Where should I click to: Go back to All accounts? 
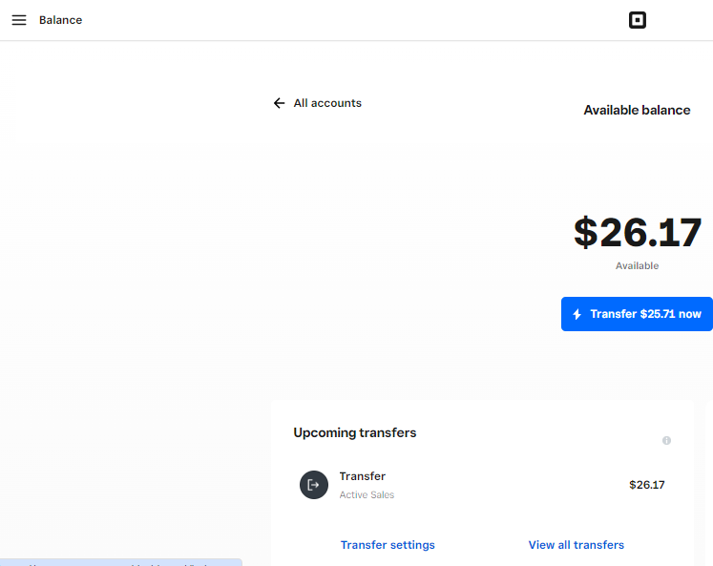327,103
